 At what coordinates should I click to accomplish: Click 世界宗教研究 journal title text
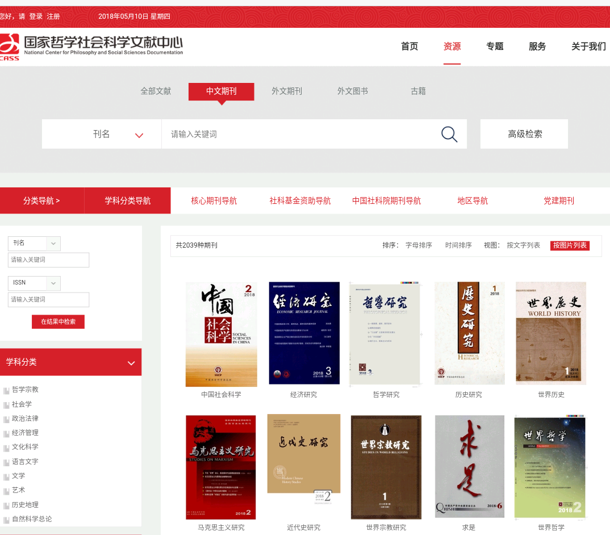386,528
